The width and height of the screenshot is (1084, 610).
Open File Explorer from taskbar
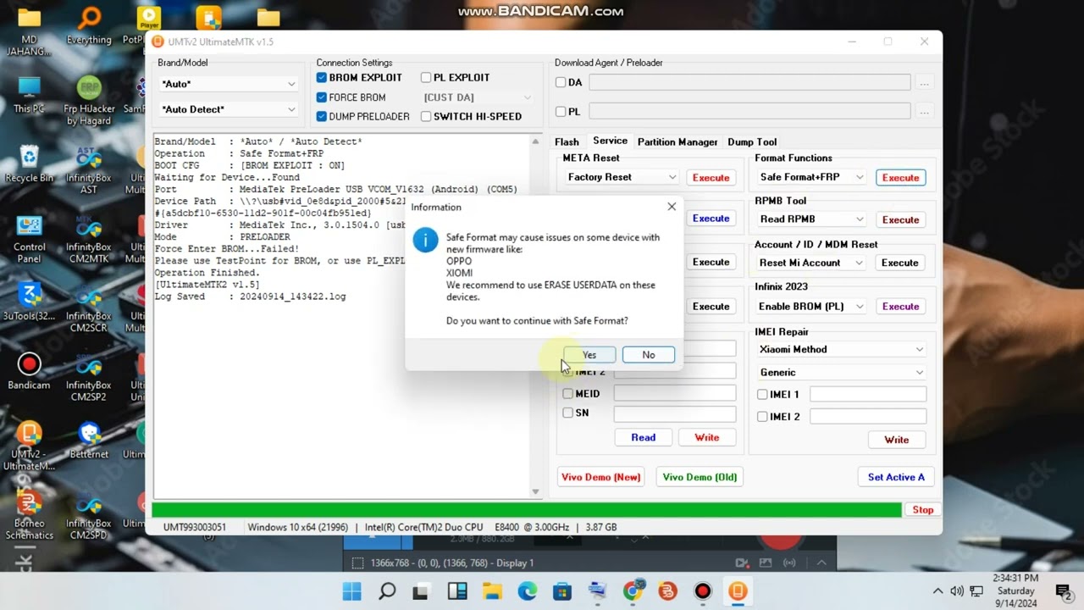tap(492, 591)
